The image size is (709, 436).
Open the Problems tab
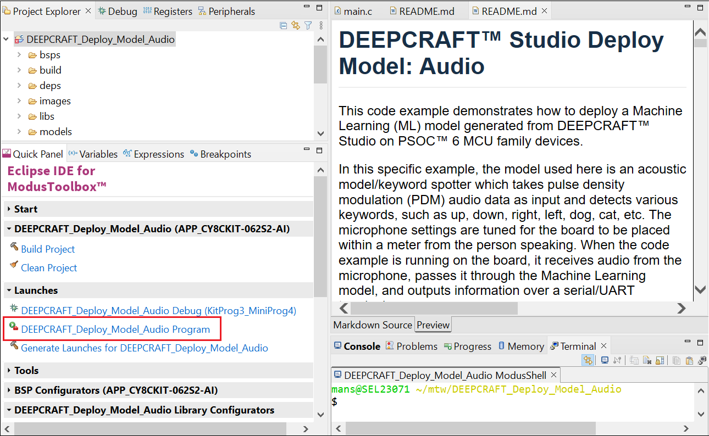(412, 346)
